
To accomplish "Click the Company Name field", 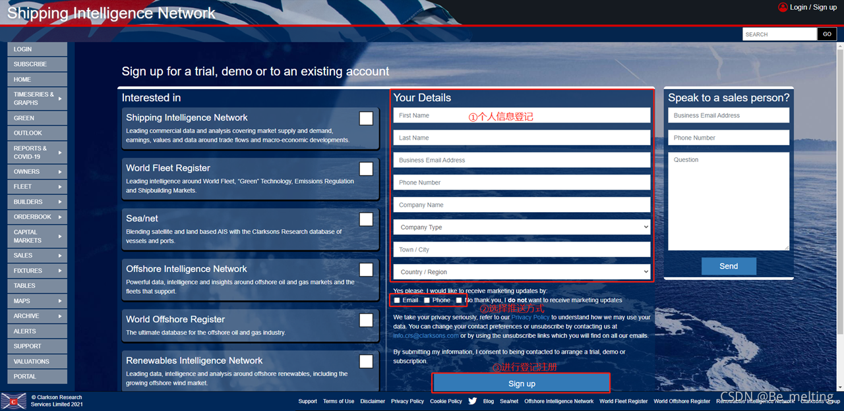I will coord(522,205).
